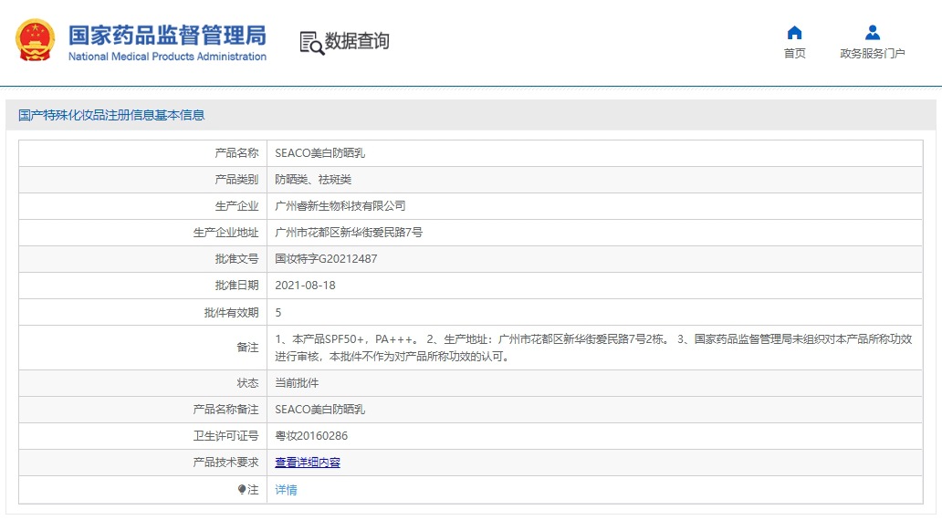Select the hygiene license 粤妆20160286
This screenshot has width=942, height=520.
(311, 436)
